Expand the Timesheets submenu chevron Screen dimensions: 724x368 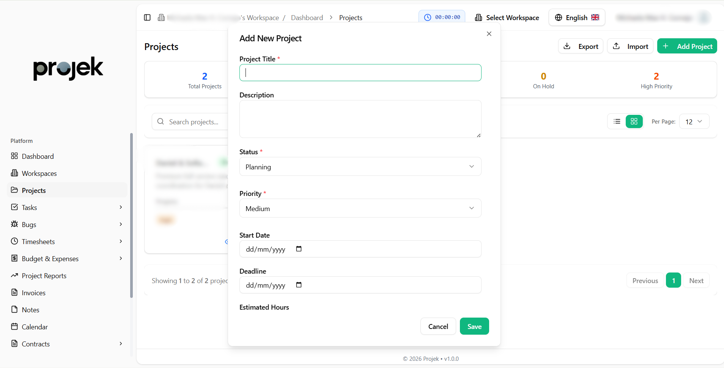tap(121, 241)
